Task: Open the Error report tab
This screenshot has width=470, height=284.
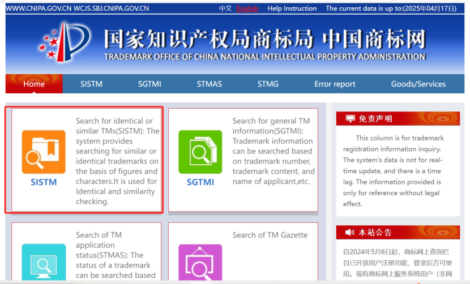Action: point(335,84)
